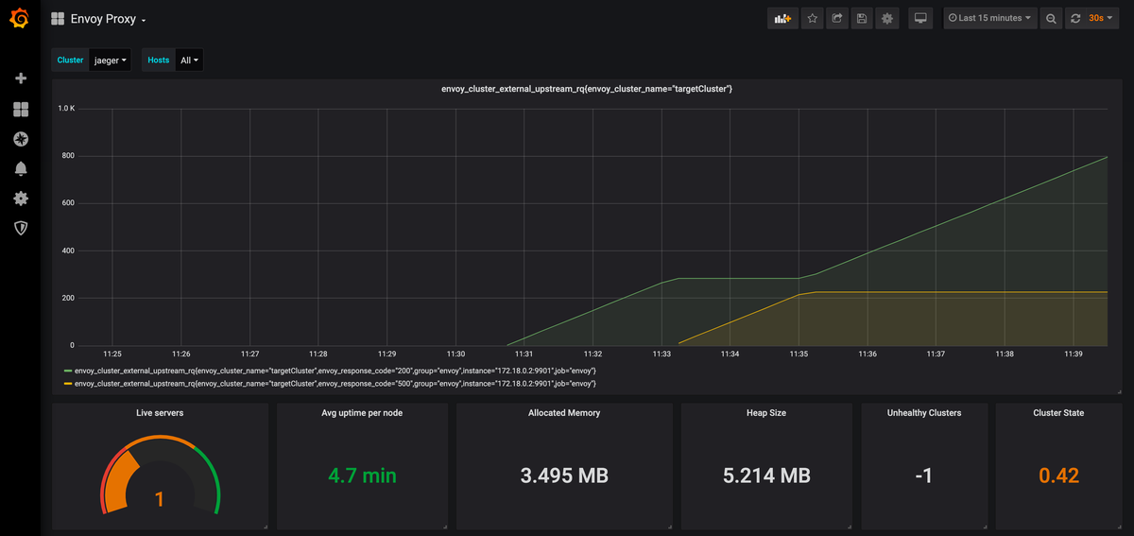Click the 11:31 x-axis time label
1134x536 pixels.
[x=524, y=354]
